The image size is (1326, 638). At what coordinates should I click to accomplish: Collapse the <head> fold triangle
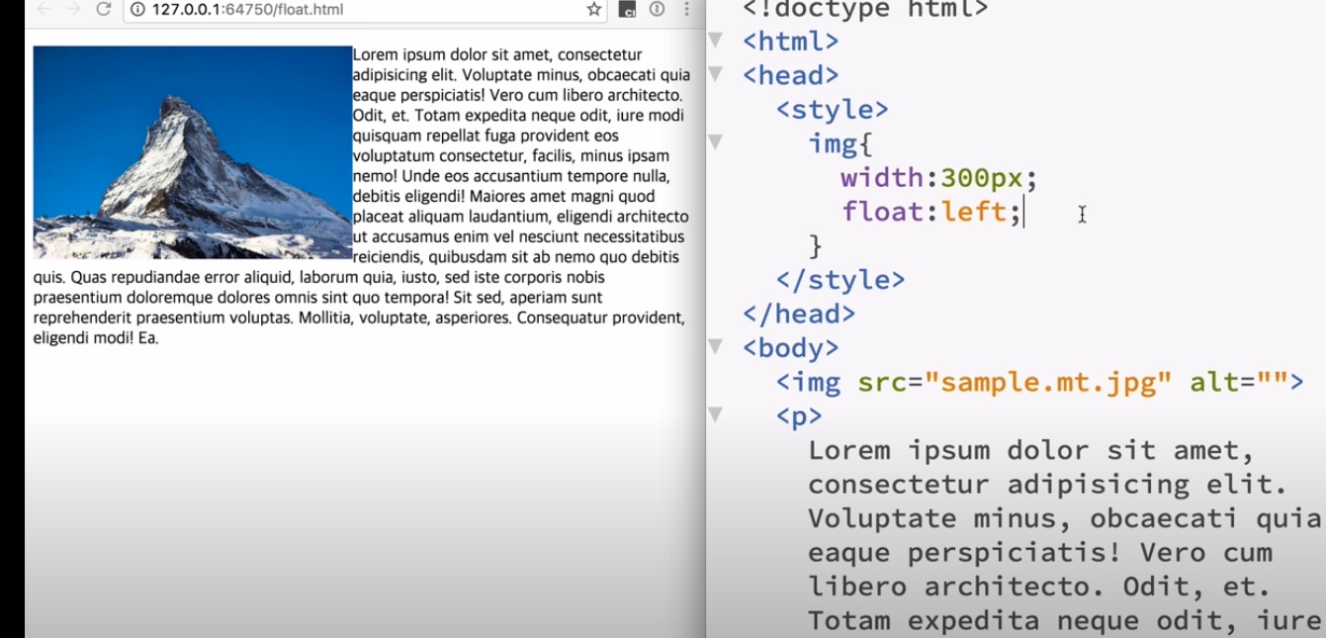(x=716, y=74)
